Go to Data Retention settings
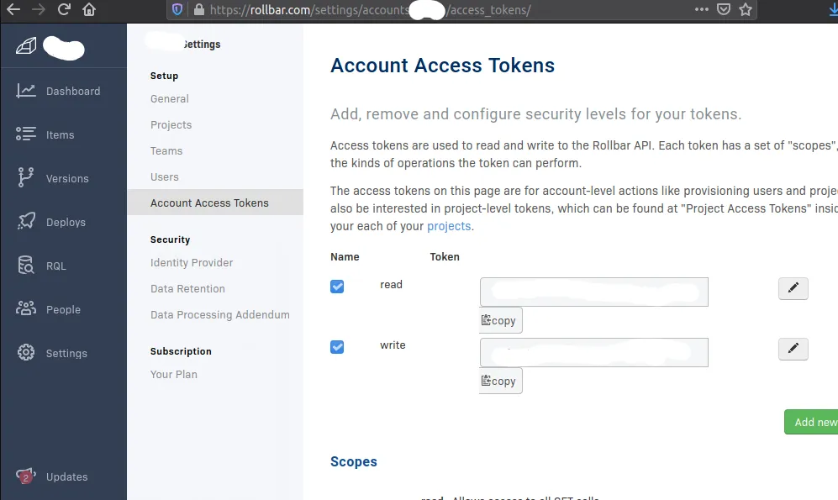Image resolution: width=838 pixels, height=500 pixels. click(187, 289)
